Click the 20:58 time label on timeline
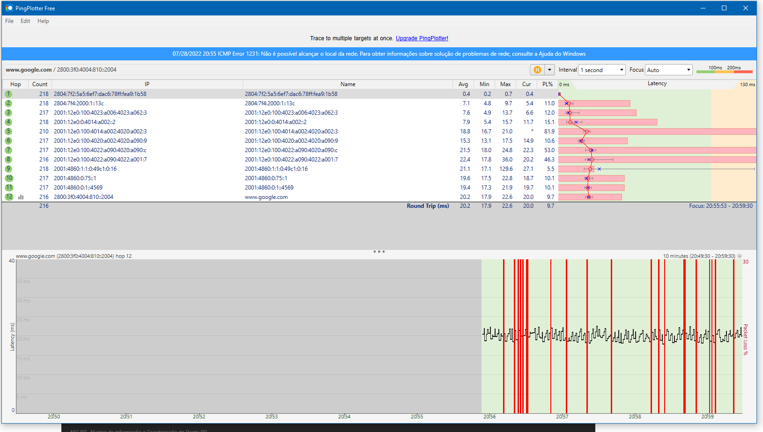The height and width of the screenshot is (432, 763). 635,417
